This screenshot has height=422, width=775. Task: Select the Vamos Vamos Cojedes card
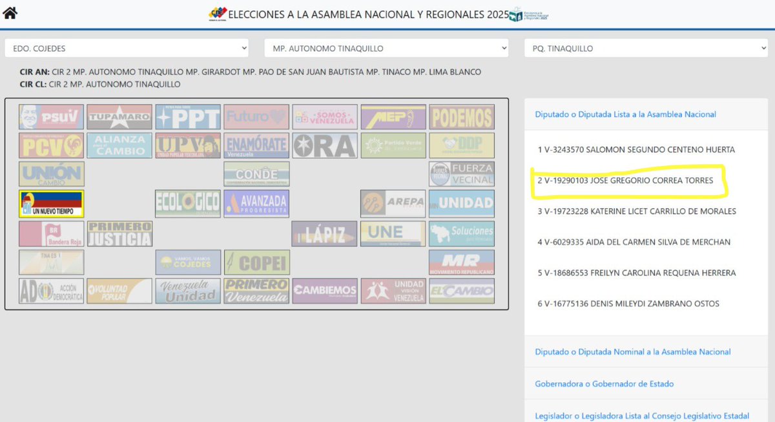(x=188, y=262)
